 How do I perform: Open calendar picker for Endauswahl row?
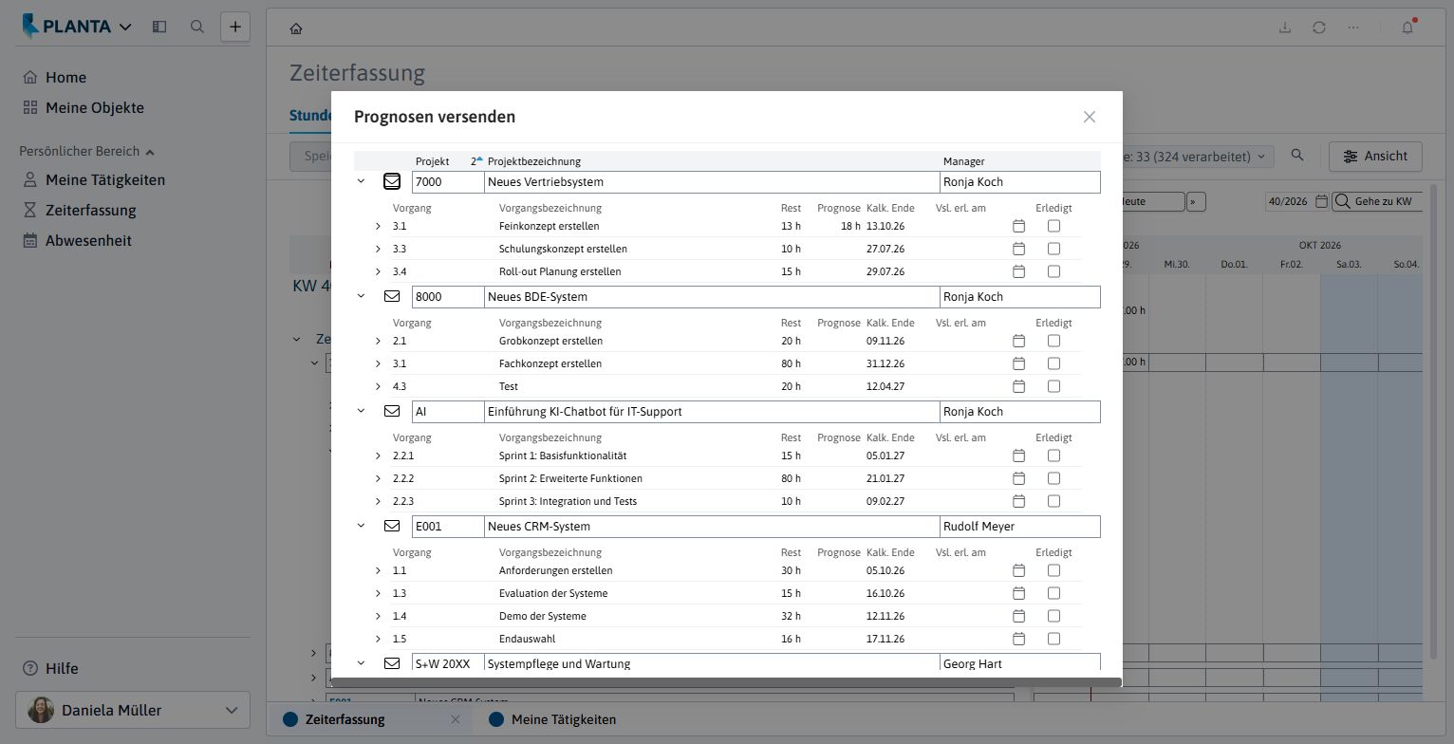pos(1018,639)
